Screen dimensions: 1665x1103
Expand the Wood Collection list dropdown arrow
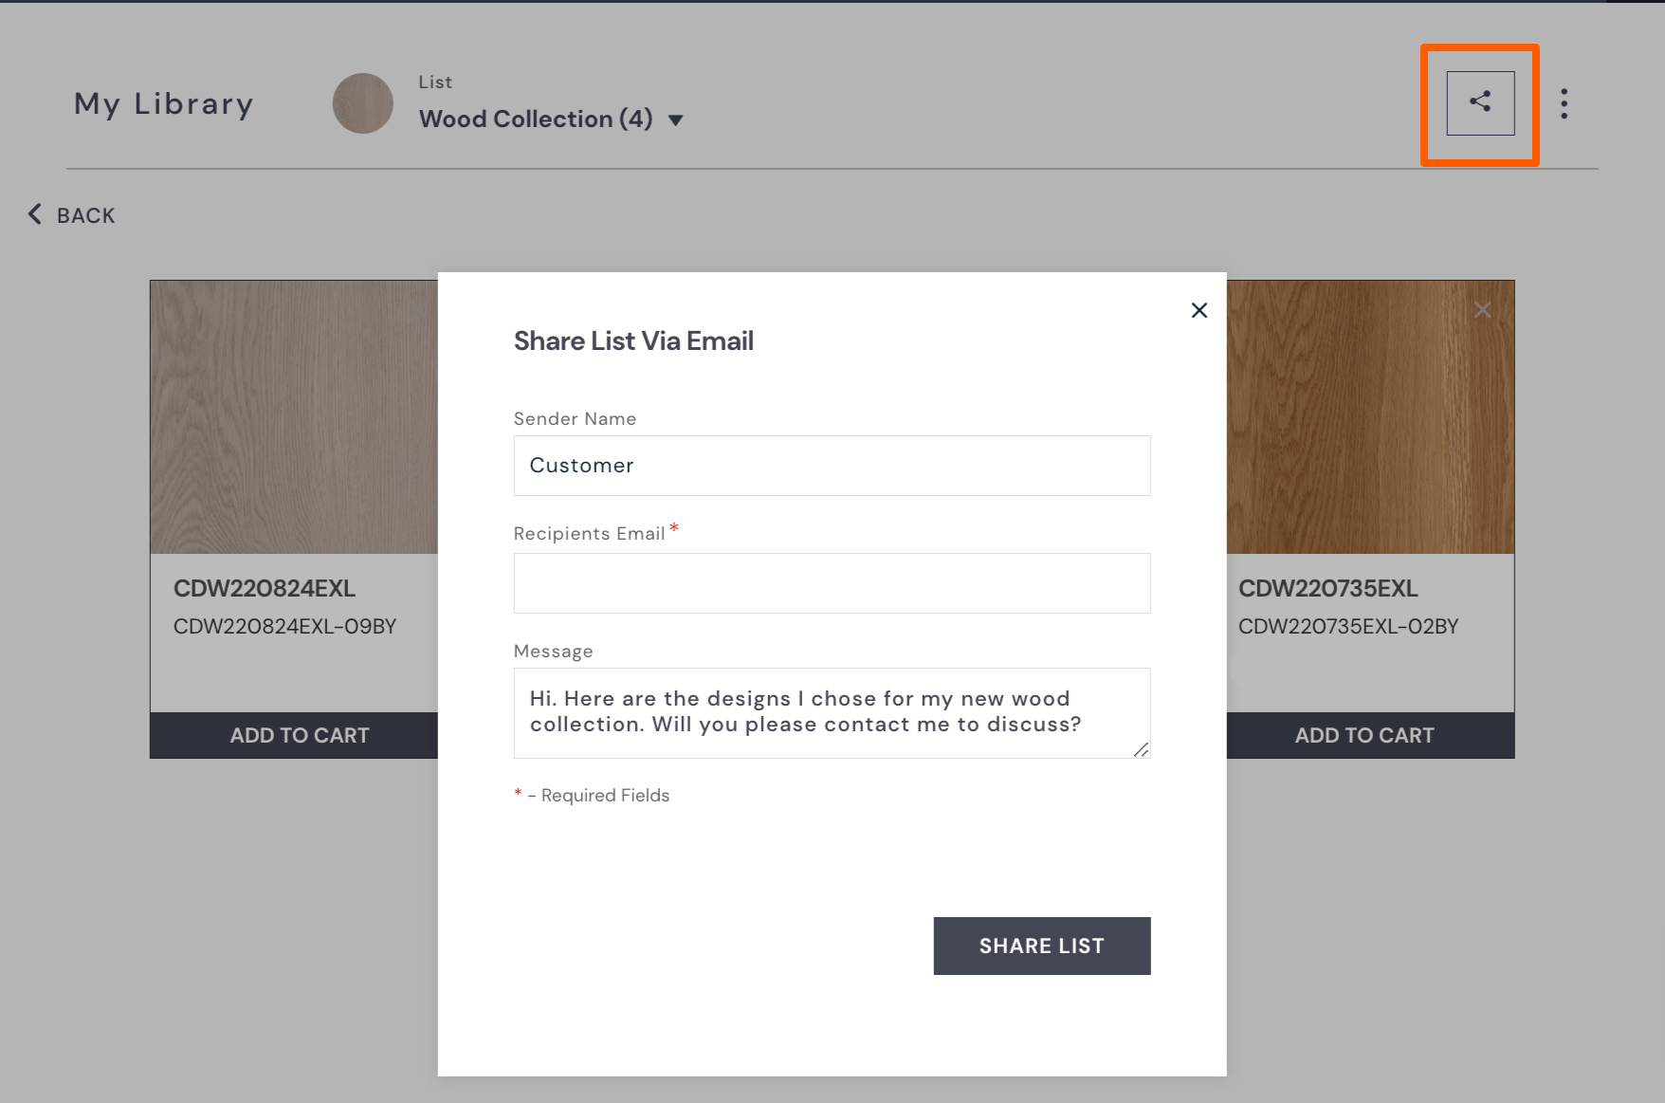tap(675, 120)
